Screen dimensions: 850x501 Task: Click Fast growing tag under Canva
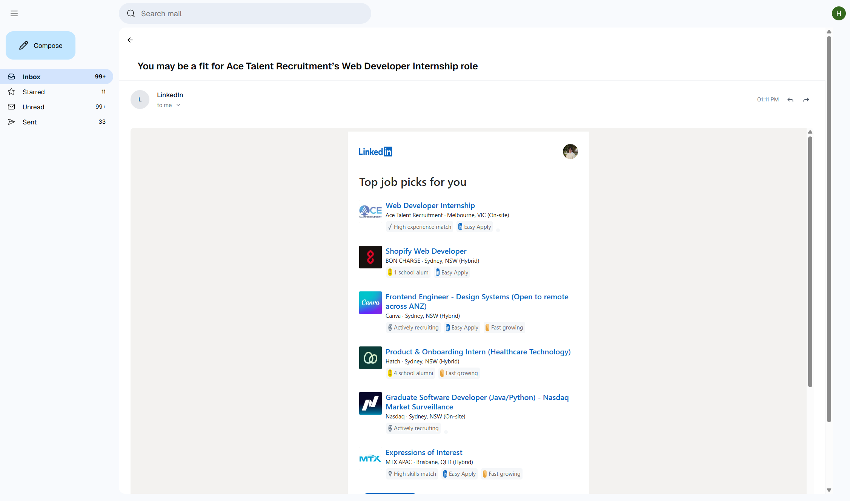tap(504, 328)
